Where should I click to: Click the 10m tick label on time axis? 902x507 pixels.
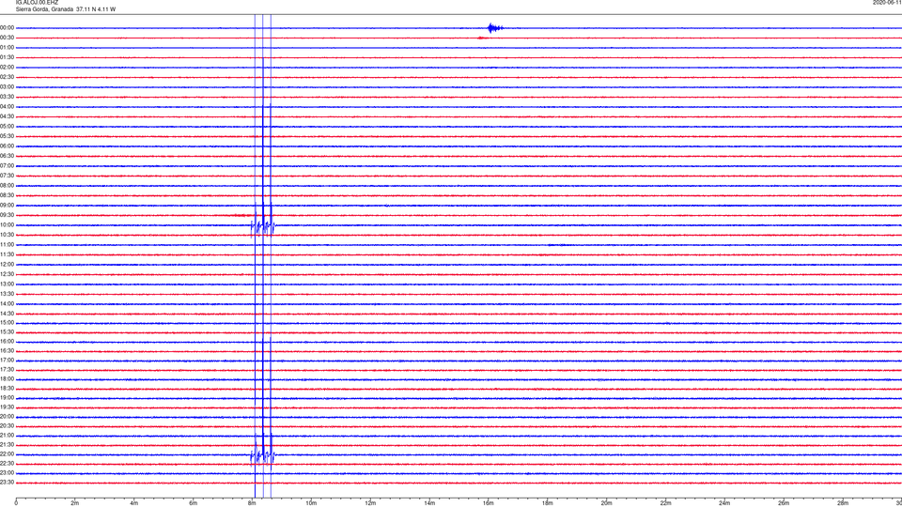pyautogui.click(x=311, y=503)
